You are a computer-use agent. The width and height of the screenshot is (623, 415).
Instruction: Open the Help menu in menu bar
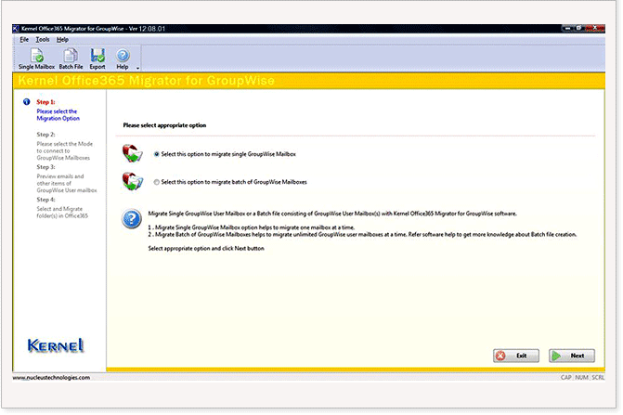62,40
